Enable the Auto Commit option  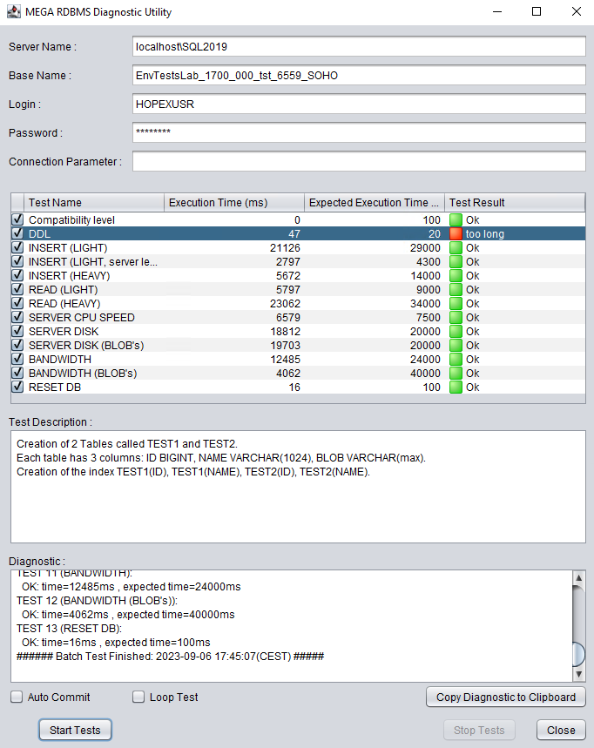click(17, 697)
